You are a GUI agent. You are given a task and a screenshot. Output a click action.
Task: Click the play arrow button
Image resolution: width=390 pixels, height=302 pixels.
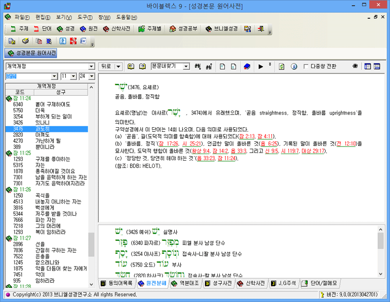coord(260,66)
